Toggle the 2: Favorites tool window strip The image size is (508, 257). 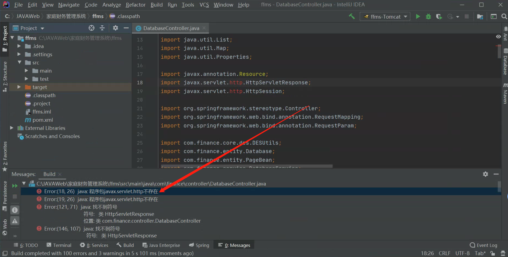click(x=5, y=156)
